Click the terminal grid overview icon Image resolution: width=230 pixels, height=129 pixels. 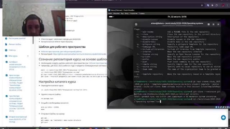(x=208, y=24)
